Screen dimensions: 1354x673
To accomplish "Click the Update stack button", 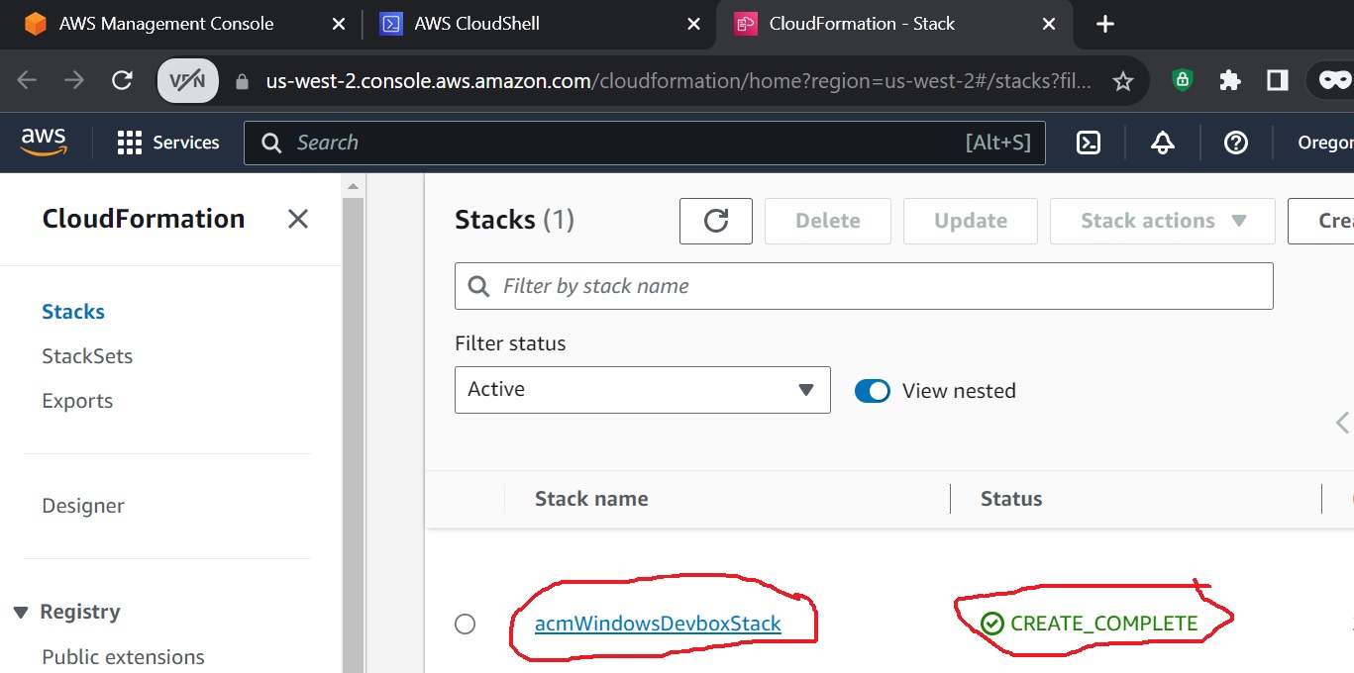I will click(x=971, y=221).
